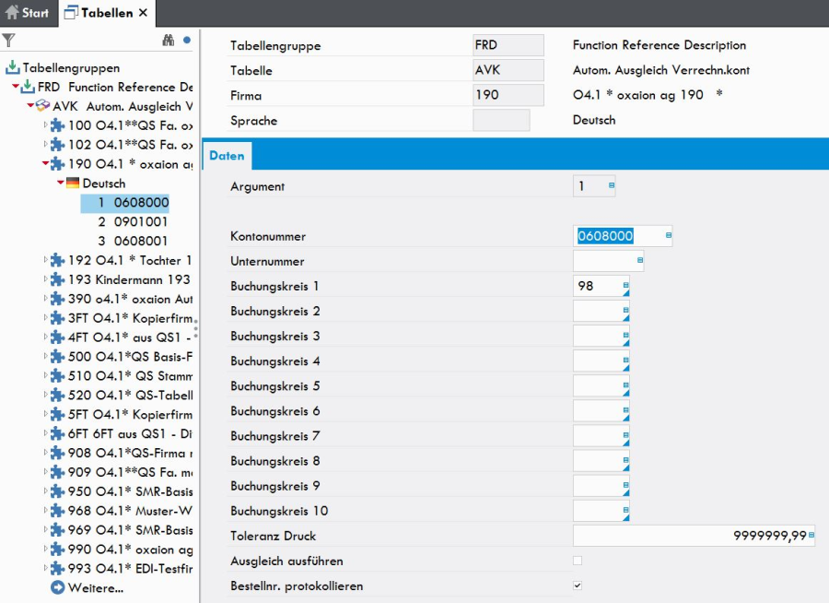The height and width of the screenshot is (603, 829).
Task: Expand the 908 O4.1*QS-Firma node
Action: pos(45,453)
